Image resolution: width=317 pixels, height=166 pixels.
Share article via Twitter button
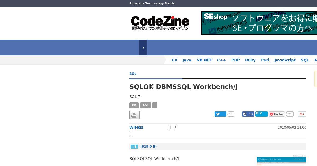click(220, 114)
